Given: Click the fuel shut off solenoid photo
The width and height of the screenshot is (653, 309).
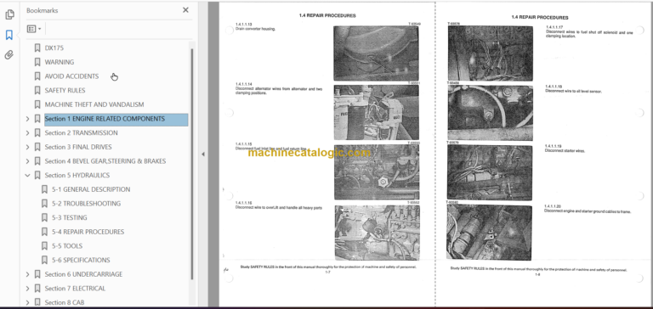Looking at the screenshot, I should tap(490, 53).
